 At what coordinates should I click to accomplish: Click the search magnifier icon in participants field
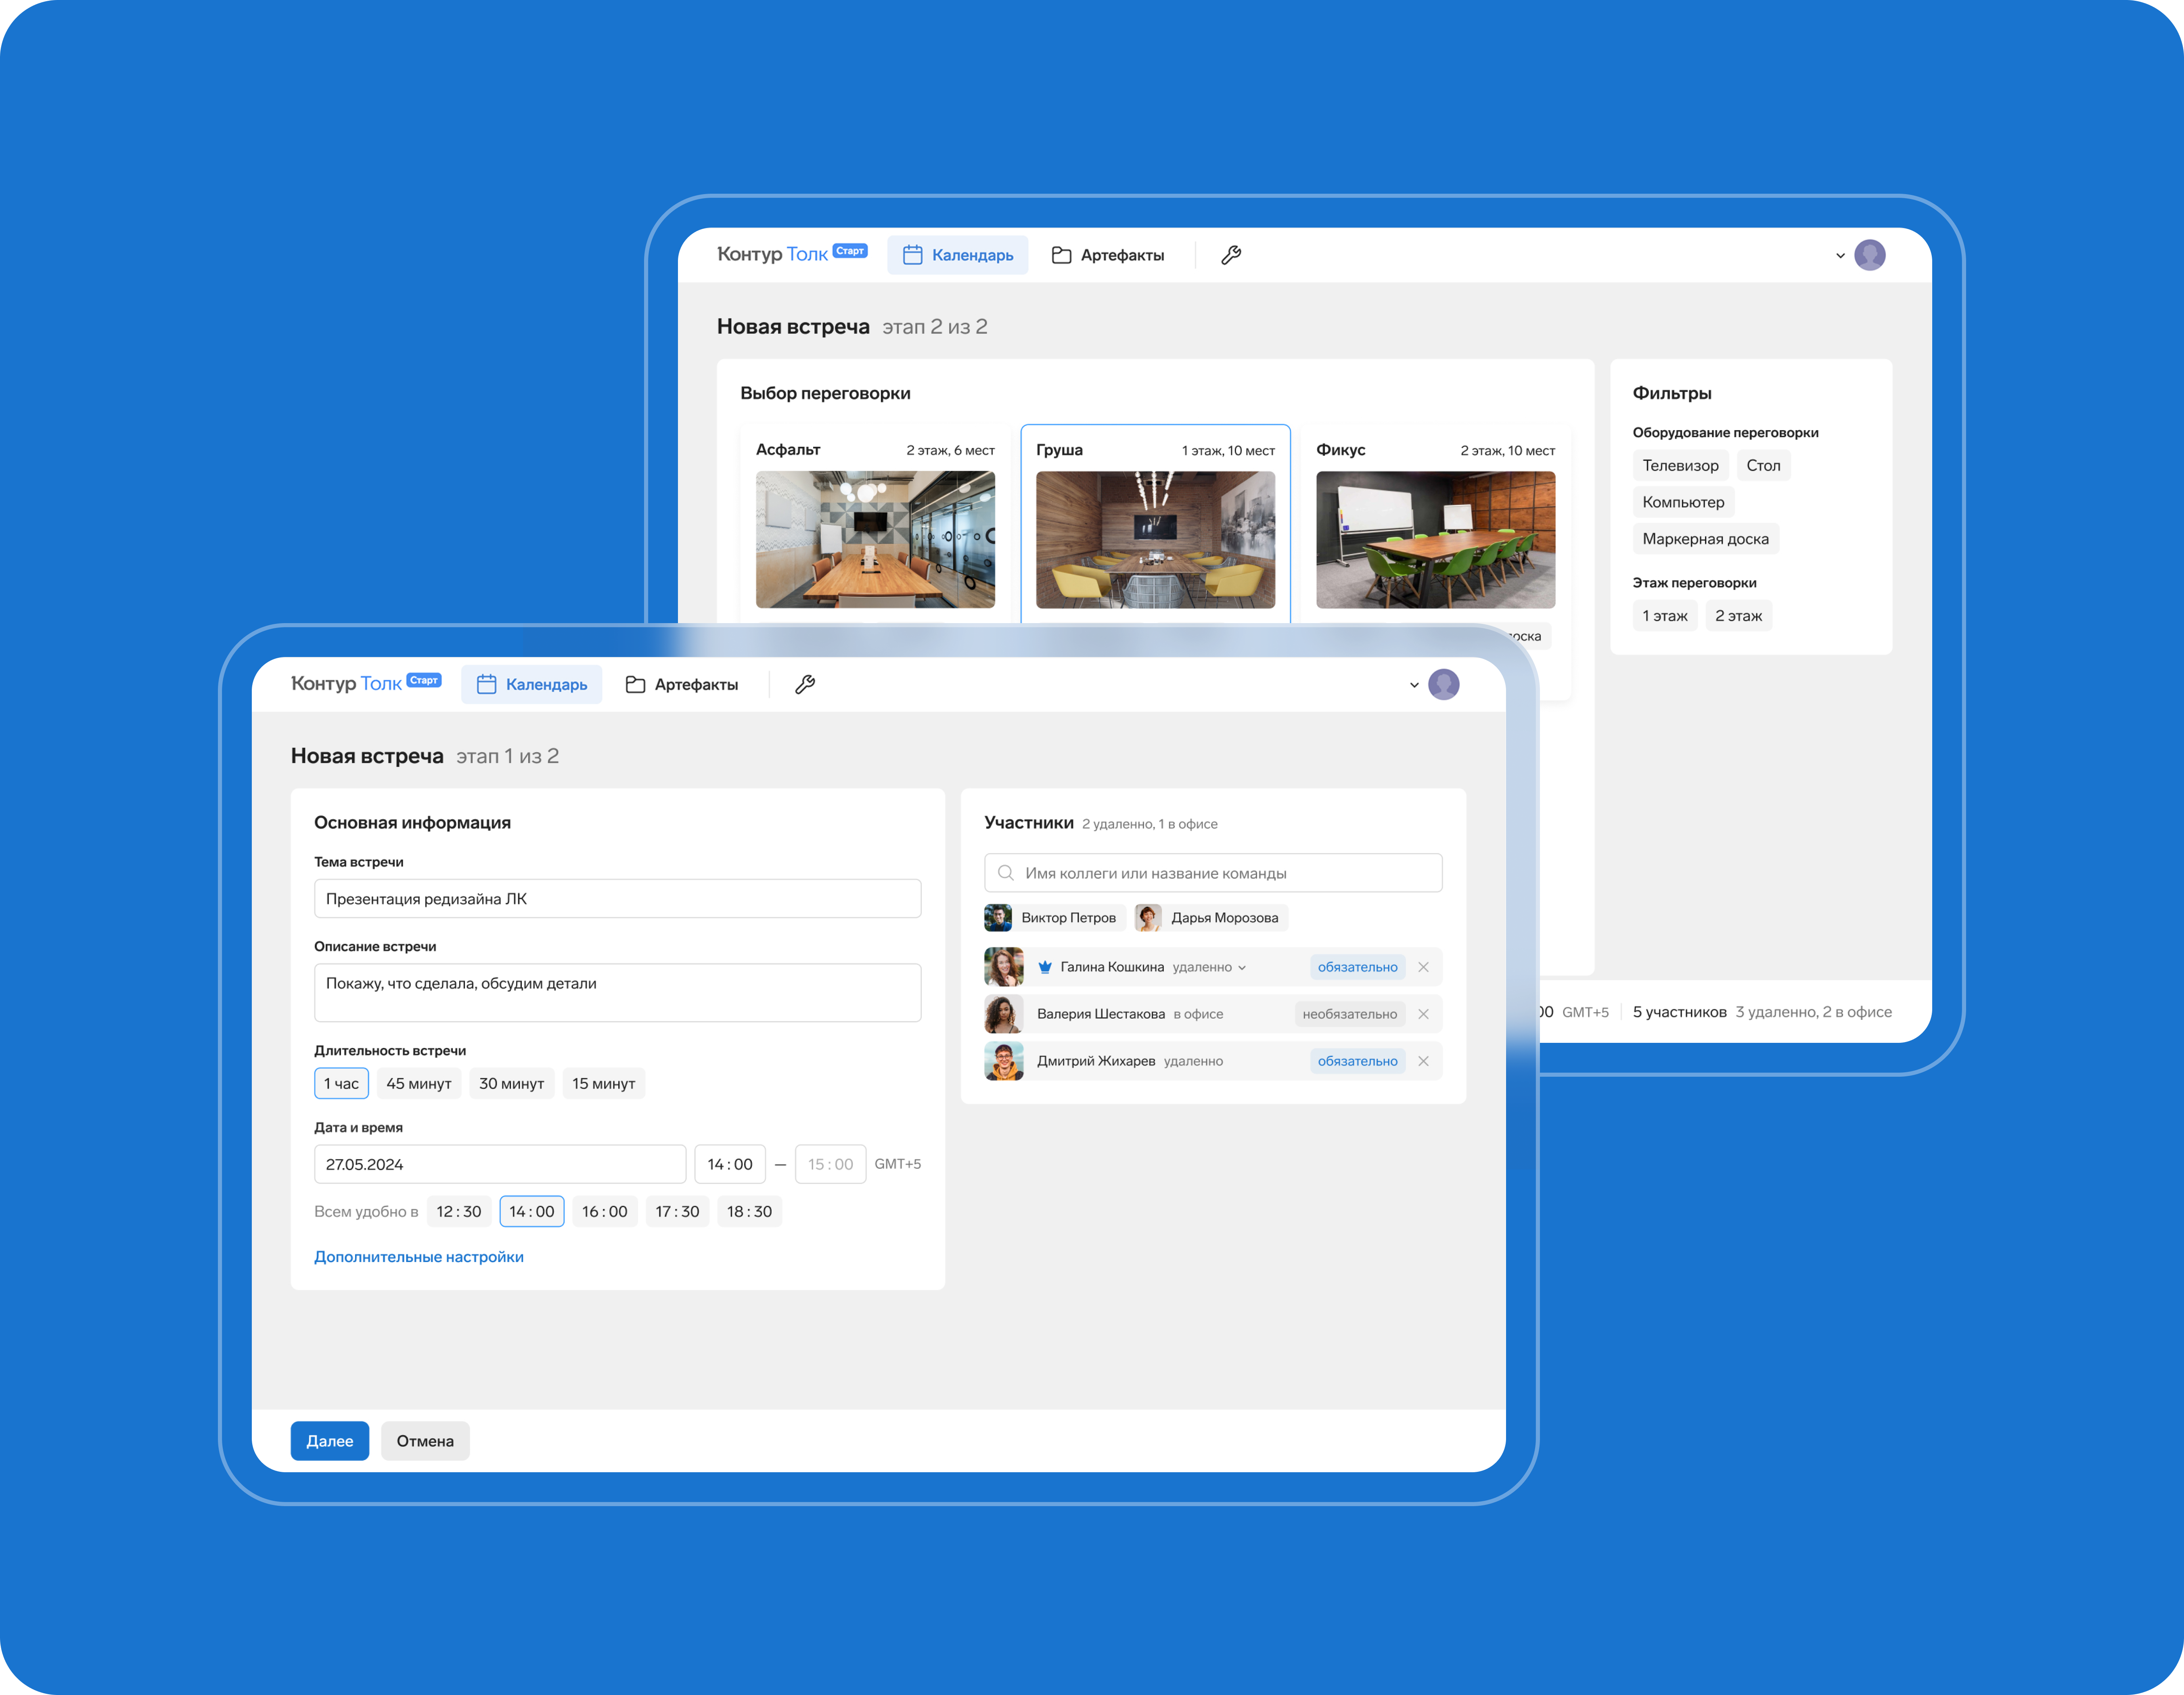click(x=1006, y=873)
